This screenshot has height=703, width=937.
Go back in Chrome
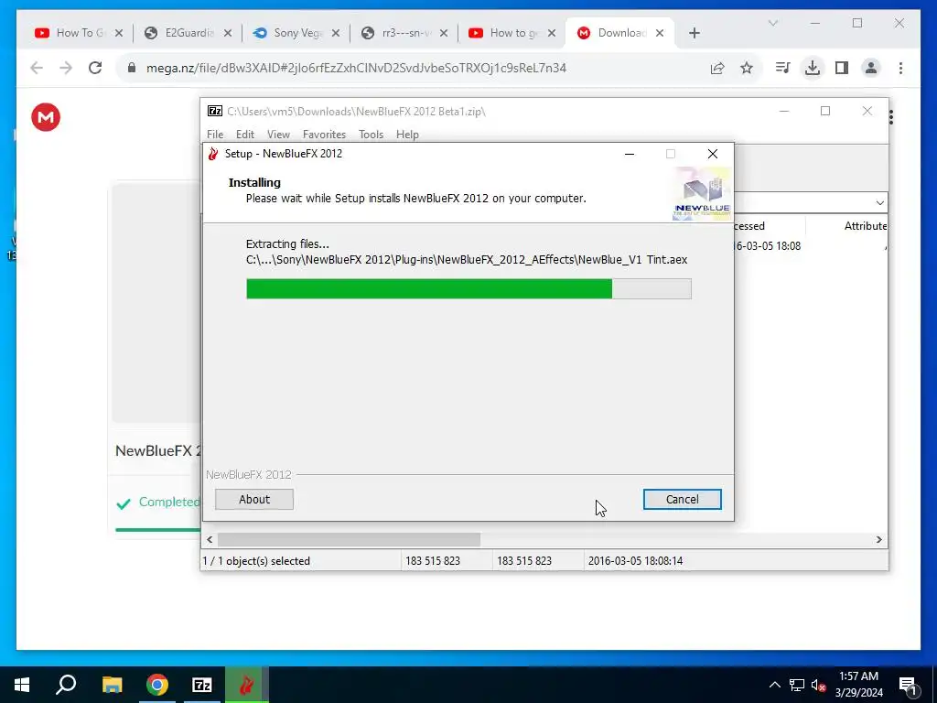click(37, 68)
